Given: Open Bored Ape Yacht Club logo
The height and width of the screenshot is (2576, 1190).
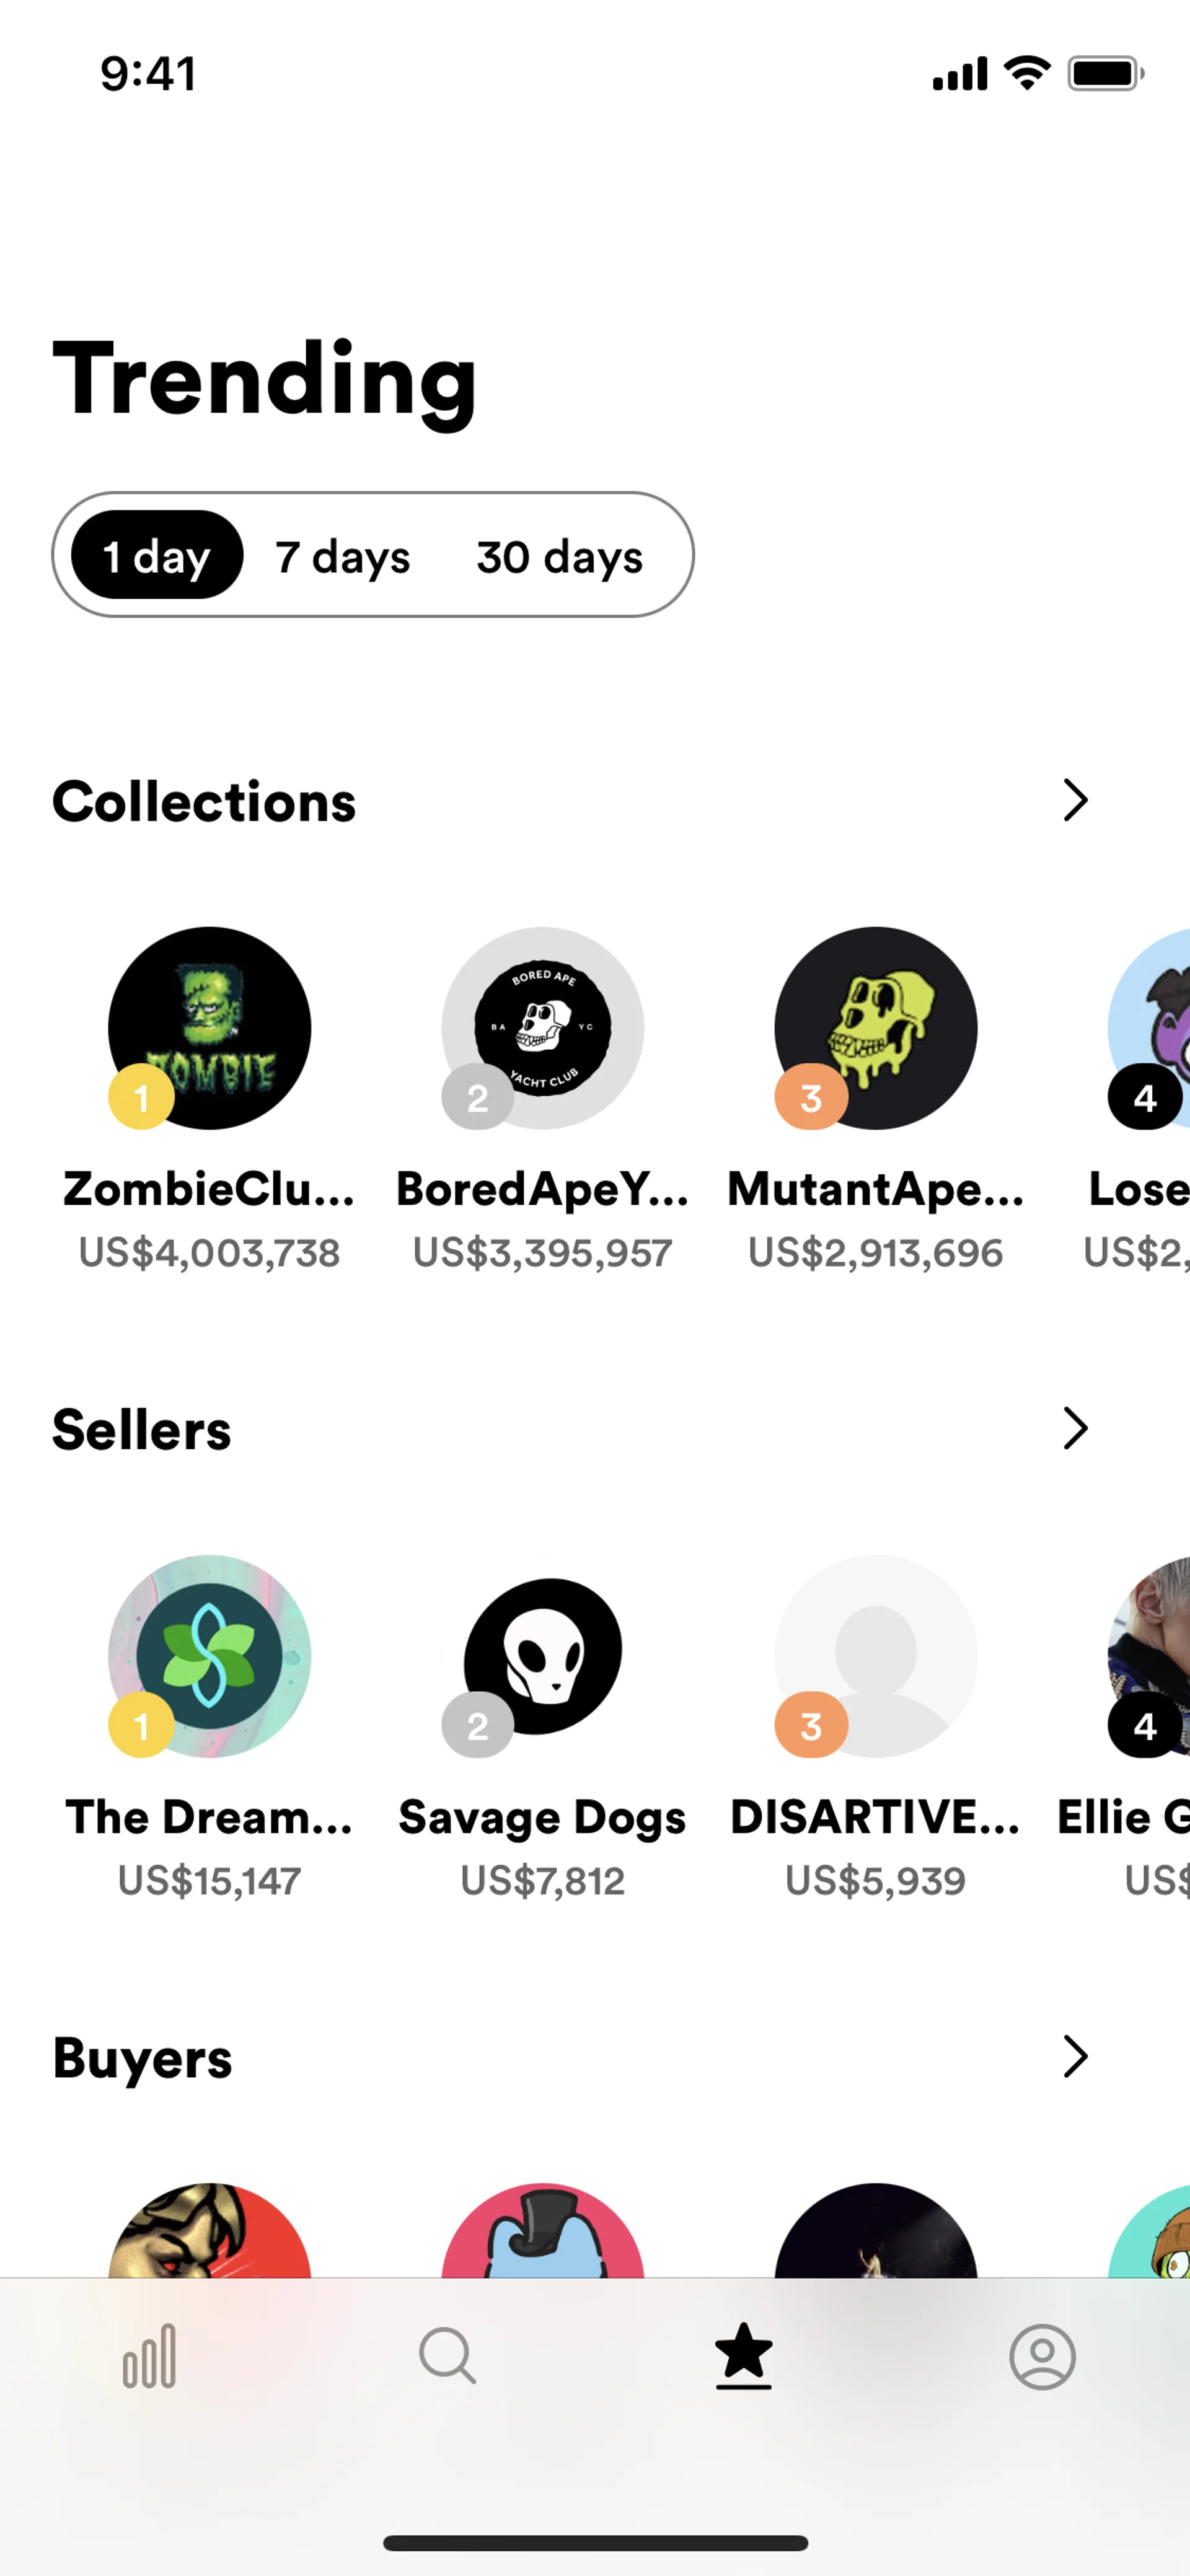Looking at the screenshot, I should [543, 1028].
